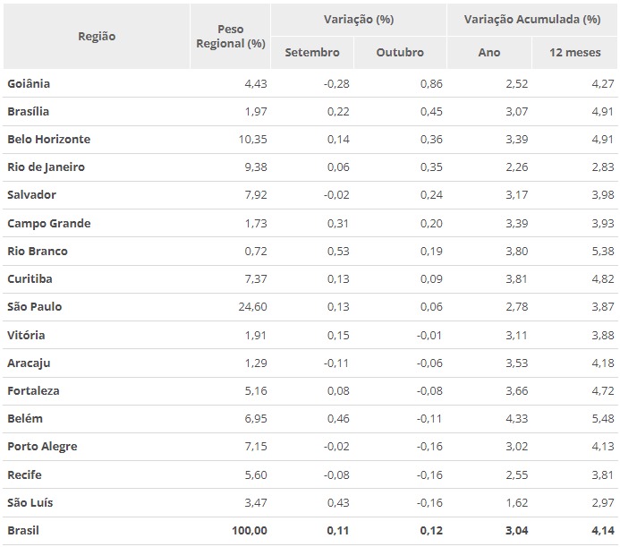620x547 pixels.
Task: Click the Curitiba row label
Action: click(x=30, y=279)
